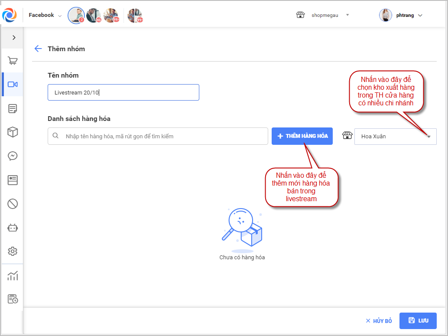Open the Messenger chat sidebar icon
Image resolution: width=448 pixels, height=336 pixels.
coord(13,156)
